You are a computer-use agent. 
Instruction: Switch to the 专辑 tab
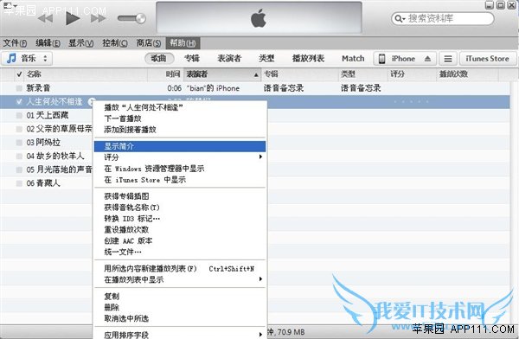[192, 58]
